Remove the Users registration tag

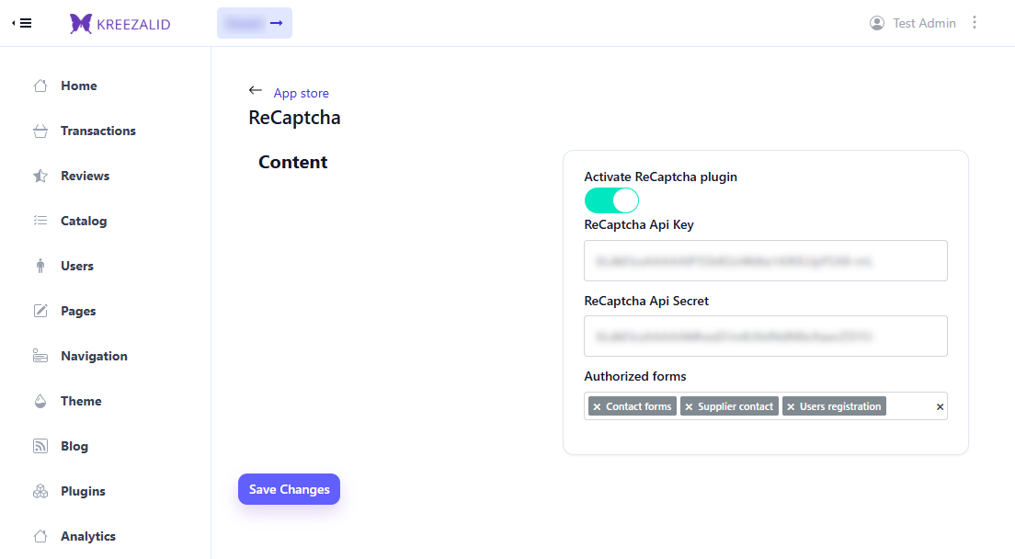pos(791,407)
